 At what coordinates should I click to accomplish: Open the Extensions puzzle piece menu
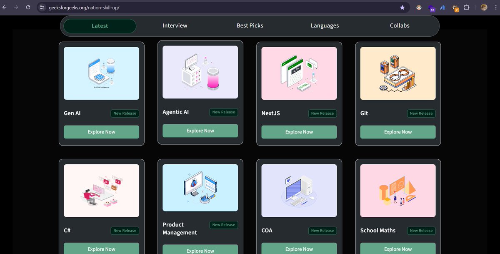click(x=467, y=8)
